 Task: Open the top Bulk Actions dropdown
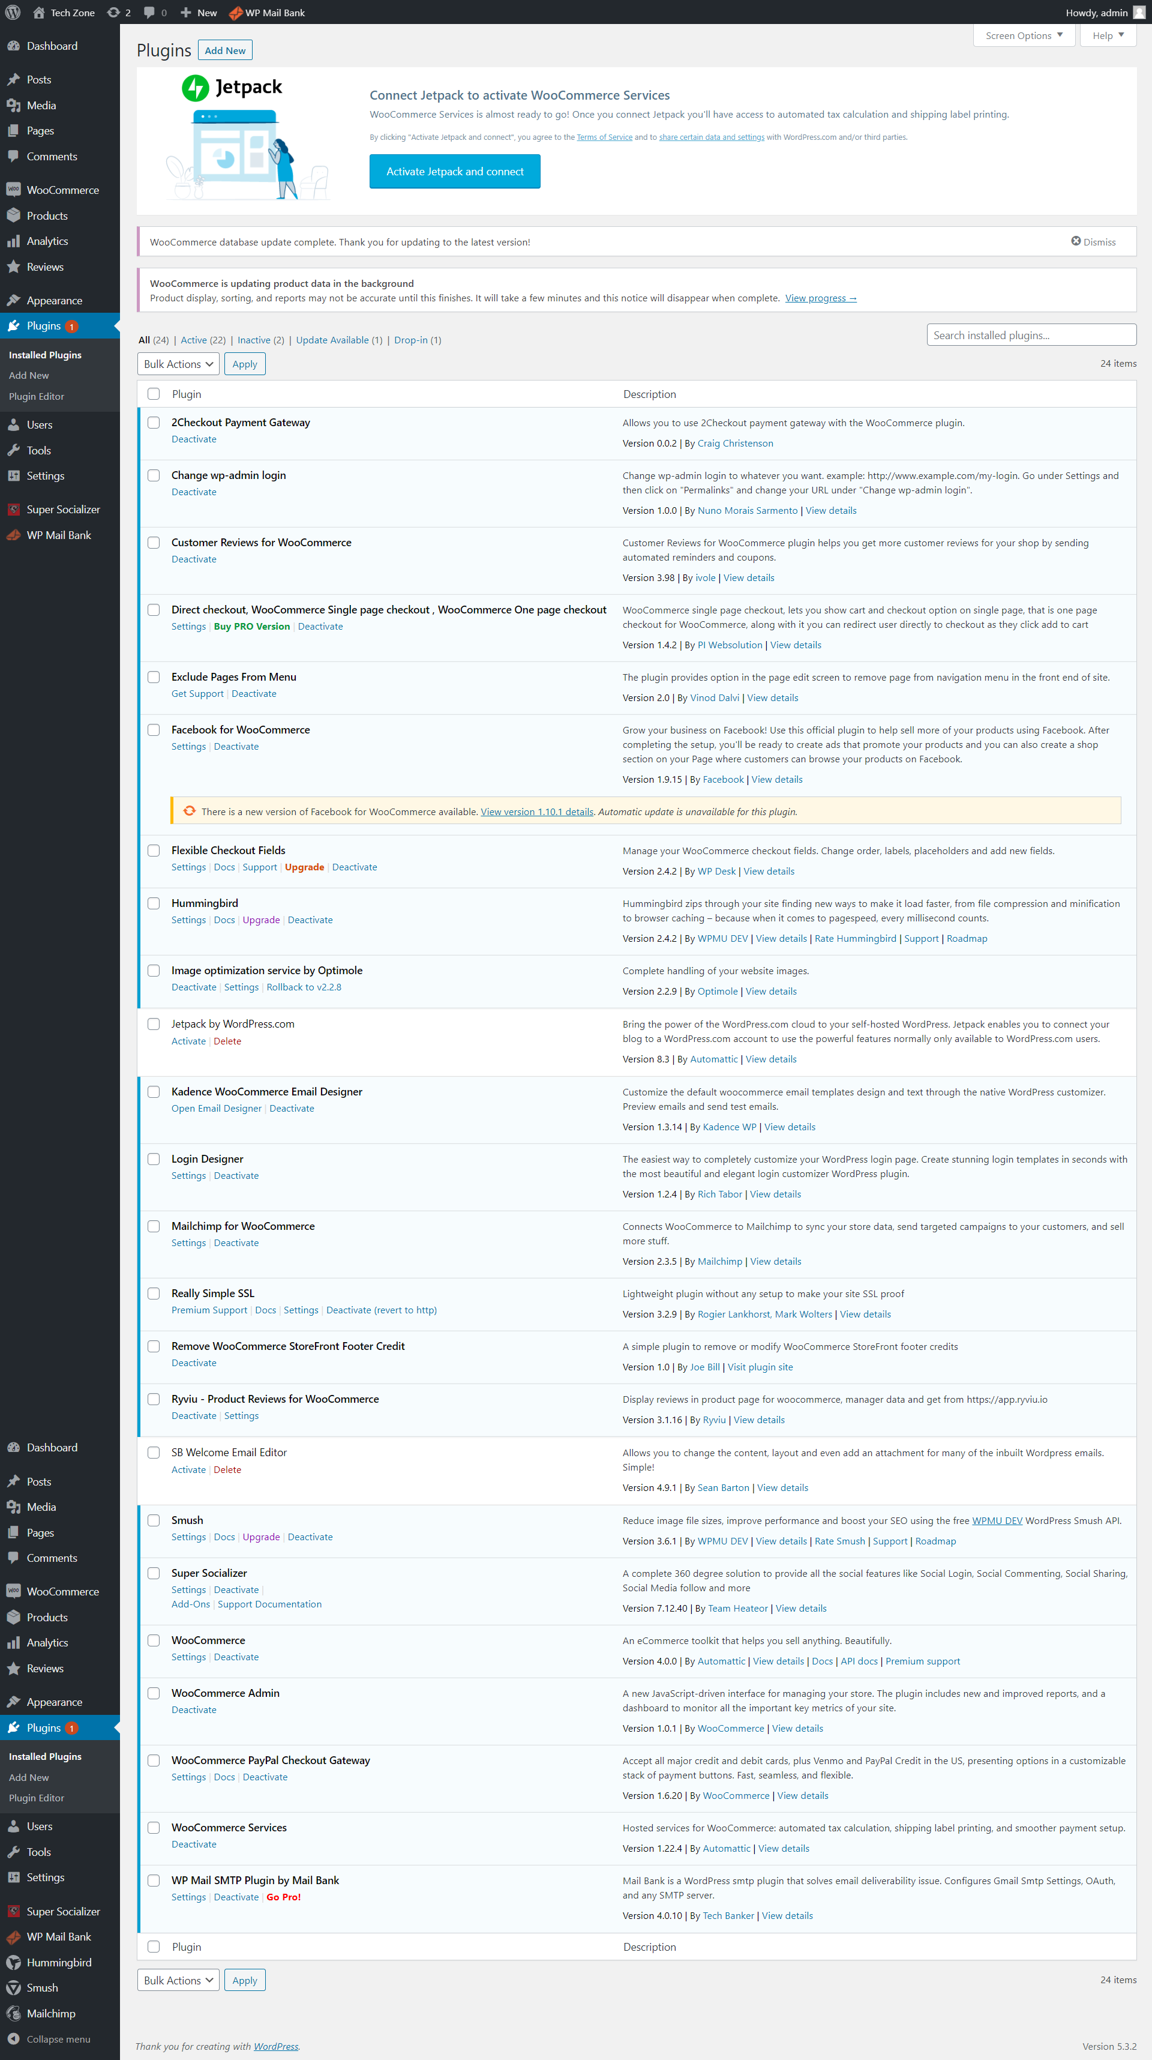179,364
